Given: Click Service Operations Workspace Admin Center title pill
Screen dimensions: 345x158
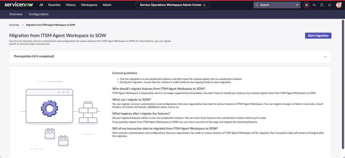Looking at the screenshot, I should click(x=172, y=5).
